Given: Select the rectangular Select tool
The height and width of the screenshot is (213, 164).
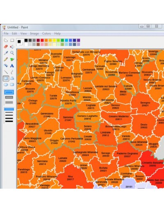Looking at the screenshot, I should [x=12, y=40].
